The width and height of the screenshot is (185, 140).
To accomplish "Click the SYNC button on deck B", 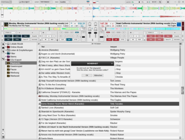I will tap(123, 39).
